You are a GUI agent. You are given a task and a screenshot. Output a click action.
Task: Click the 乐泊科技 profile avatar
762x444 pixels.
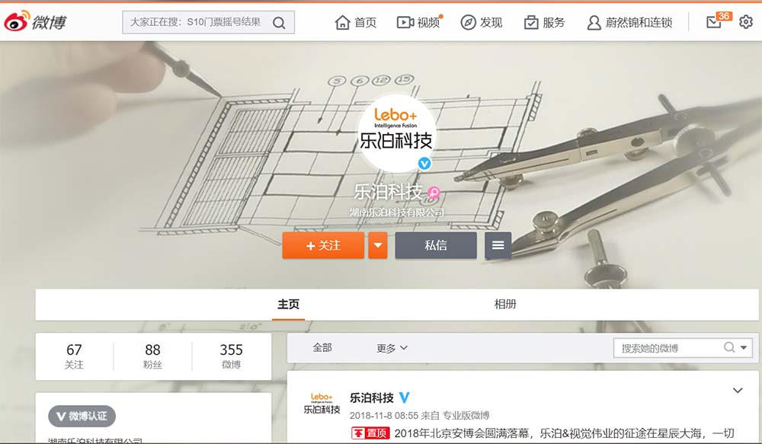[396, 133]
